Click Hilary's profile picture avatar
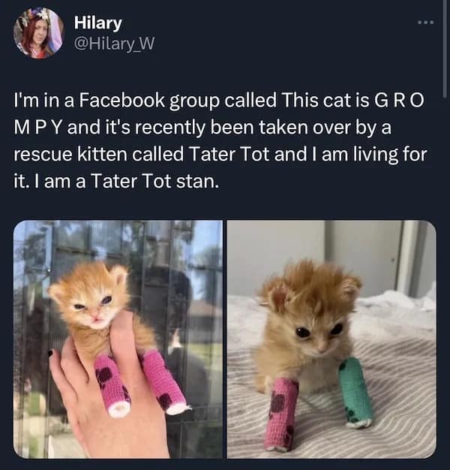This screenshot has height=470, width=450. pyautogui.click(x=38, y=33)
